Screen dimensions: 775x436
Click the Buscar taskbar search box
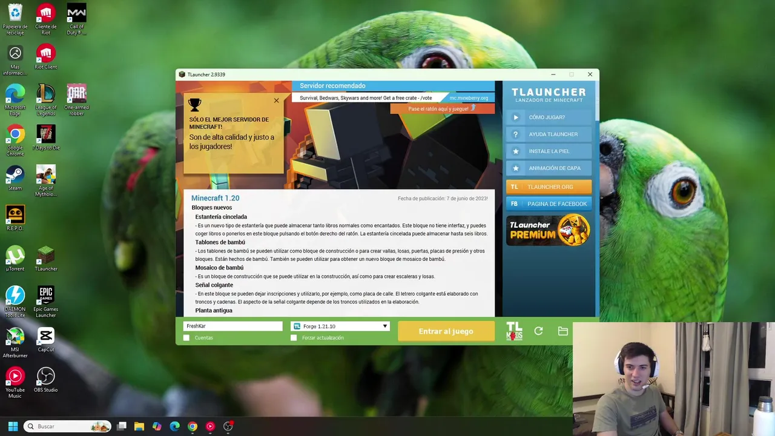pyautogui.click(x=68, y=426)
